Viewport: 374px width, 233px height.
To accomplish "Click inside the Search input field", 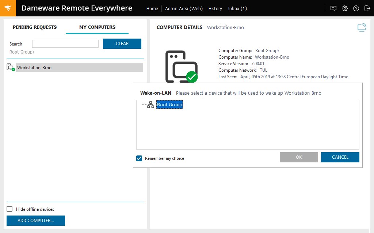I will (x=65, y=43).
